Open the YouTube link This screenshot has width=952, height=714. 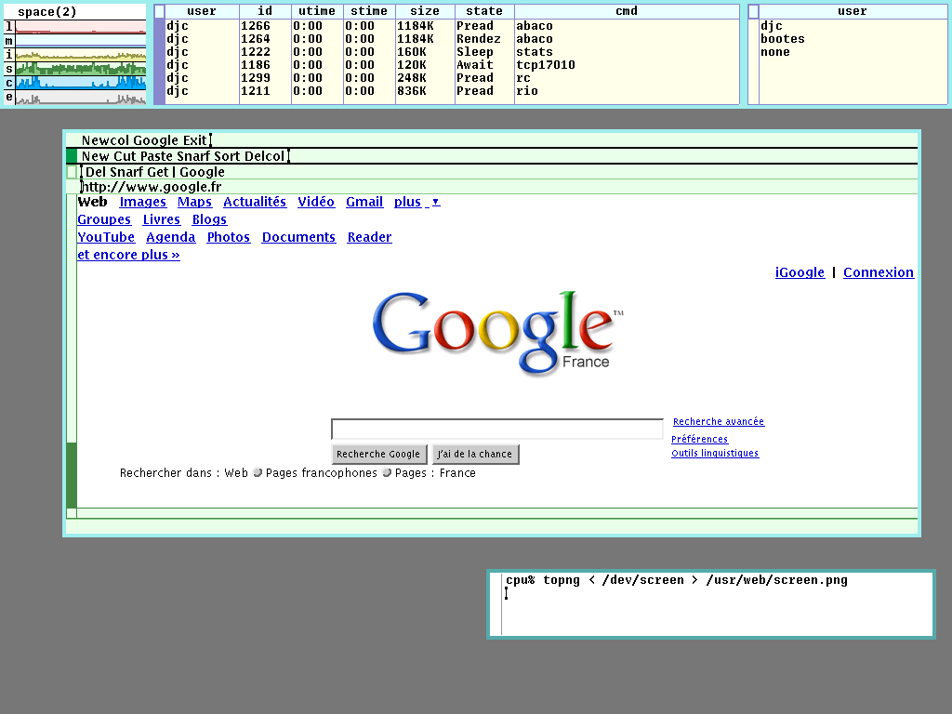tap(106, 237)
